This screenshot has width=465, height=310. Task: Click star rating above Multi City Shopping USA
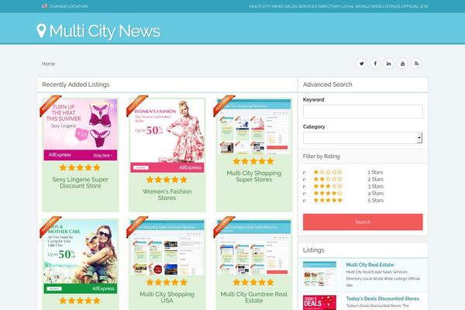coord(167,282)
